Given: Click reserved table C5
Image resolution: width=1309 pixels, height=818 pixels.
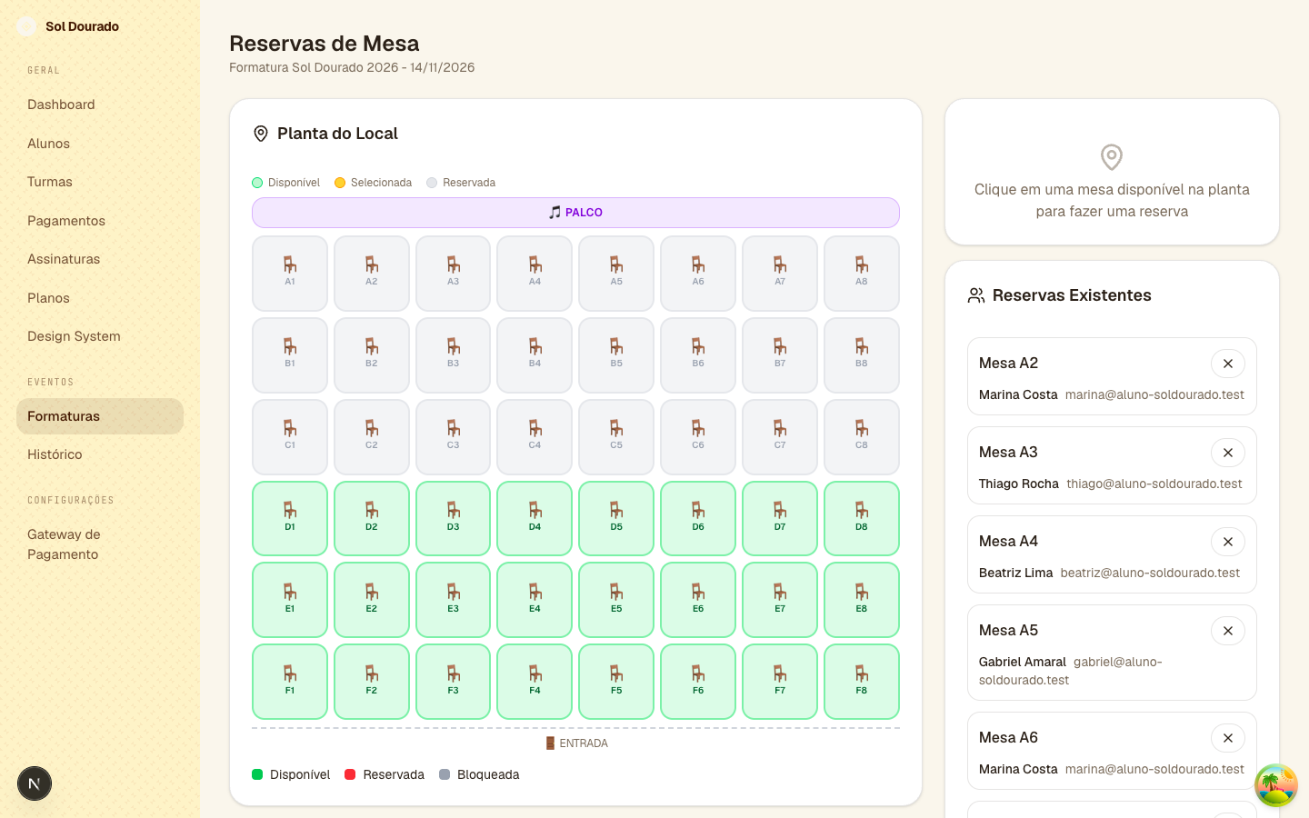Looking at the screenshot, I should 616,437.
